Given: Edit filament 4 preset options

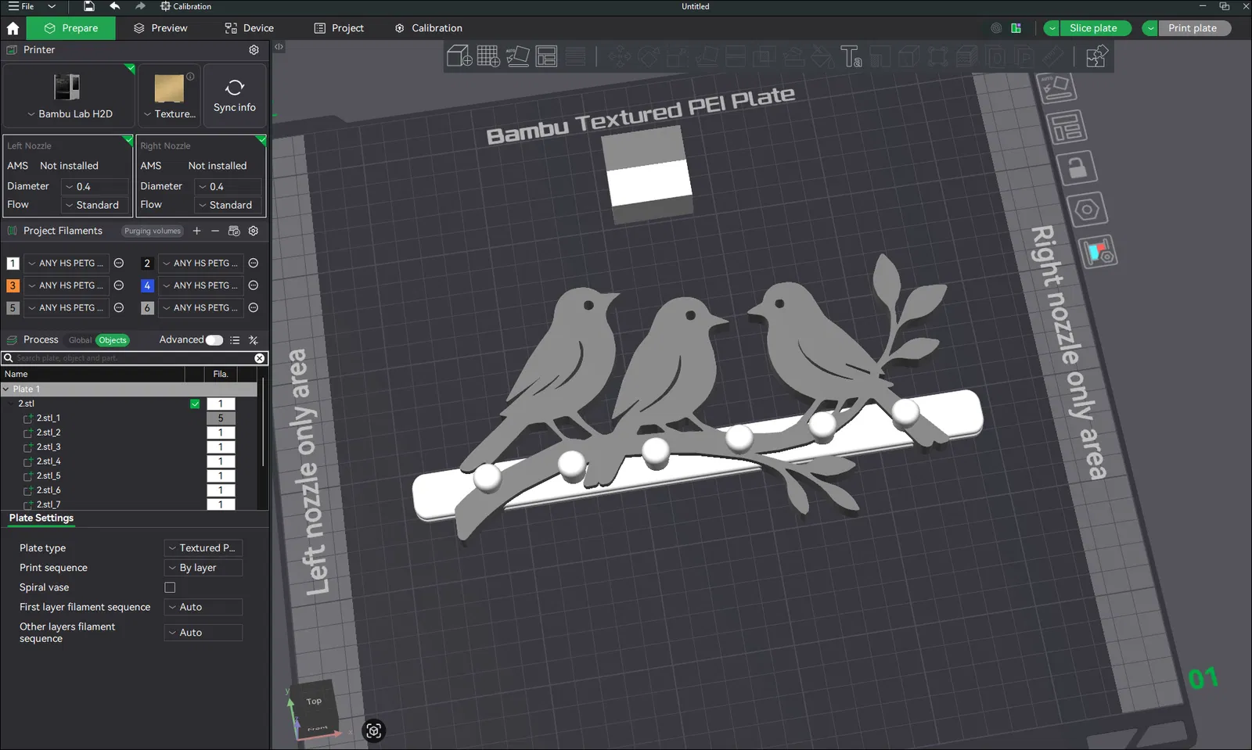Looking at the screenshot, I should click(x=254, y=285).
